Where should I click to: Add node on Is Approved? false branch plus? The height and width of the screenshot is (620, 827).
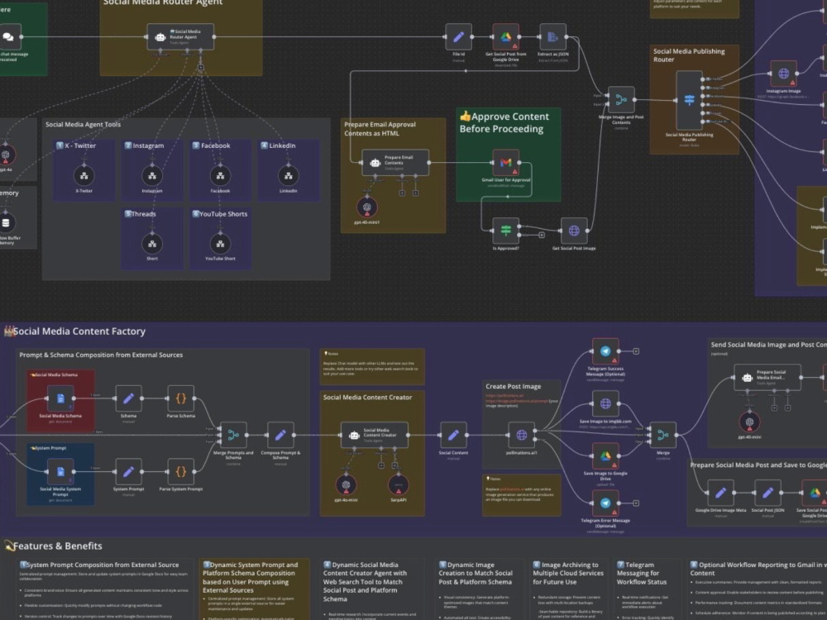click(542, 235)
